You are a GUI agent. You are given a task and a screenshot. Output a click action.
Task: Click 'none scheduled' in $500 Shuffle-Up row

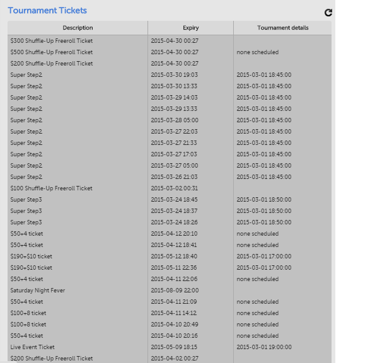coord(257,52)
